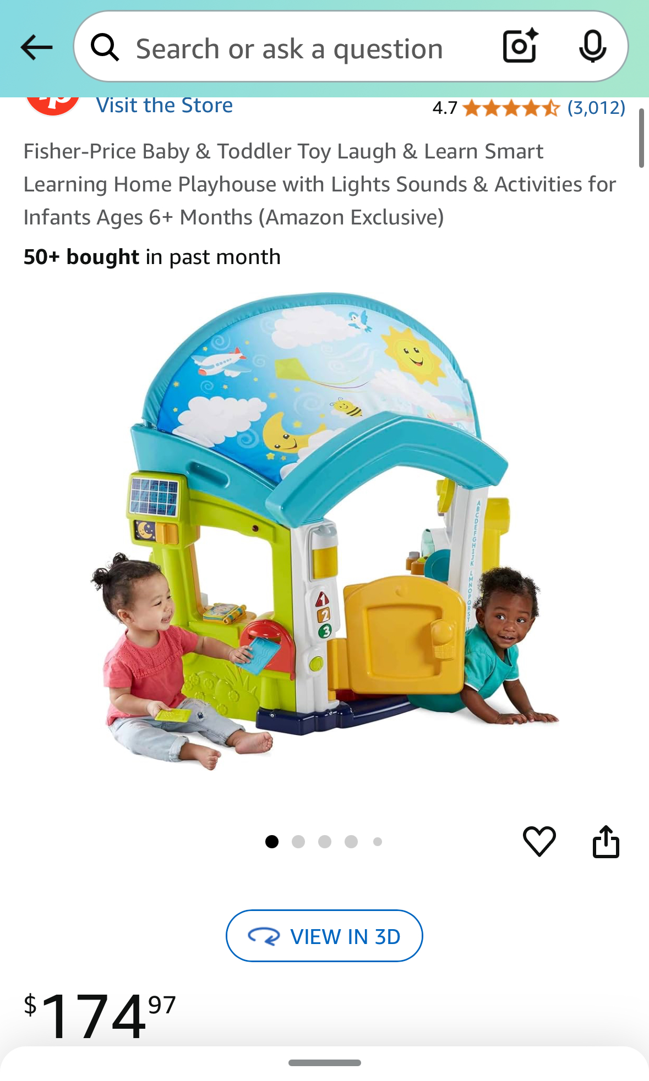Screen dimensions: 649x1081
Task: Tap the 3D rotate icon in the View button
Action: tap(264, 936)
